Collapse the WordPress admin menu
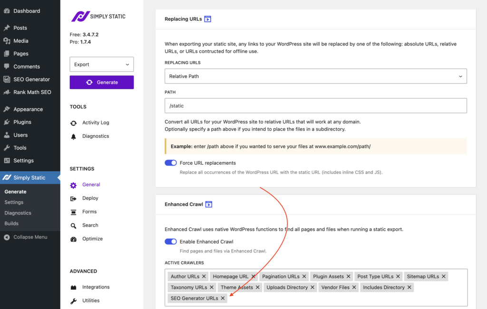Viewport: 487px width, 309px height. 30,237
